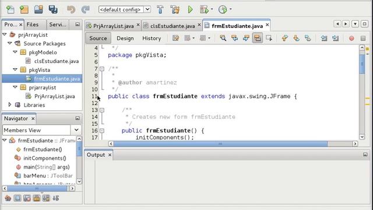
Task: Open the PrjArrayList.java editor tab
Action: (x=113, y=26)
